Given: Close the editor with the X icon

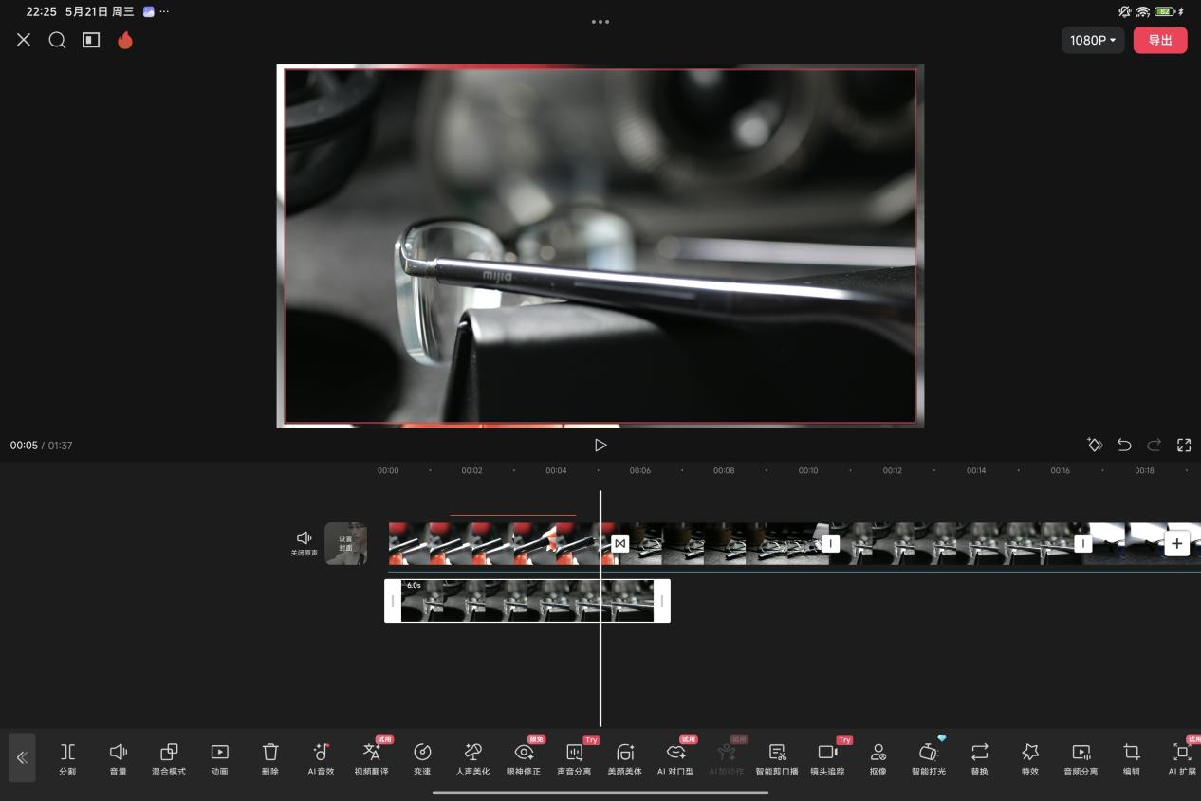Looking at the screenshot, I should (24, 40).
